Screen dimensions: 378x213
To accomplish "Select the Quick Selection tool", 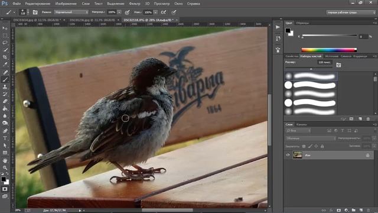I will [x=5, y=50].
